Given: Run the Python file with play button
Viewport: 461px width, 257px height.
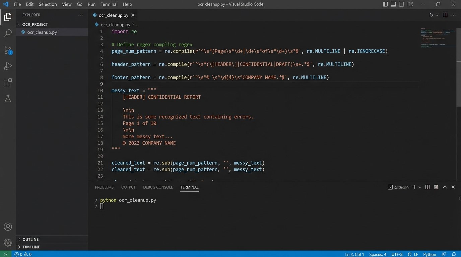Looking at the screenshot, I should 431,15.
